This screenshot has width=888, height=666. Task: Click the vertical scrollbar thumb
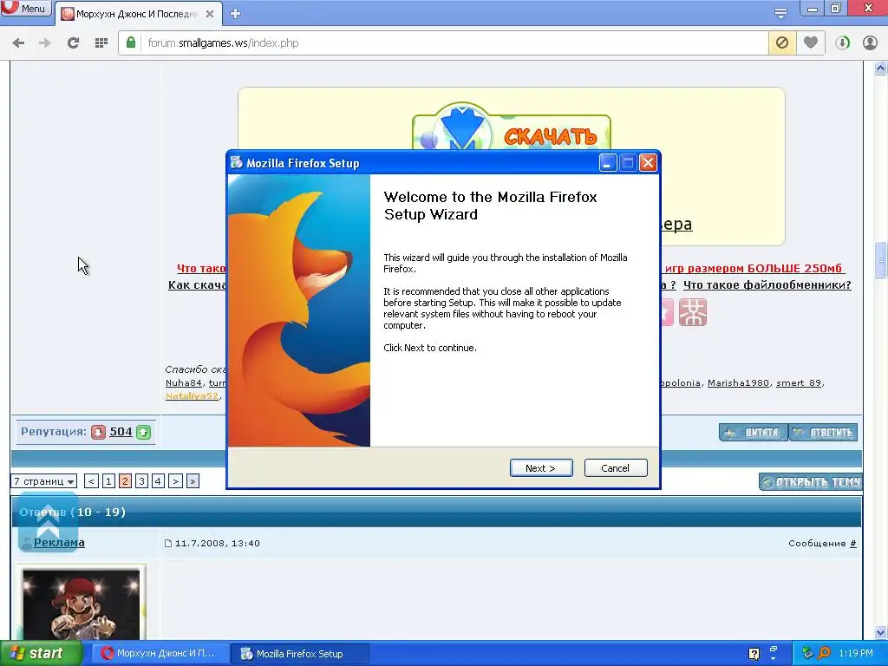[x=880, y=259]
